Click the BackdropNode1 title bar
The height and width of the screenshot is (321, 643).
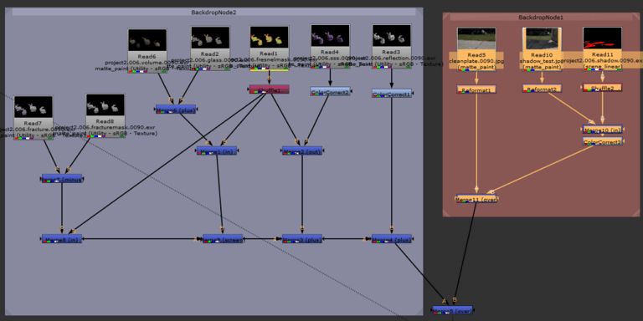point(541,18)
